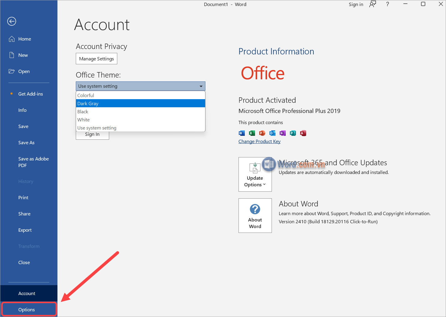Click the blue question mark About Word icon

click(x=255, y=209)
